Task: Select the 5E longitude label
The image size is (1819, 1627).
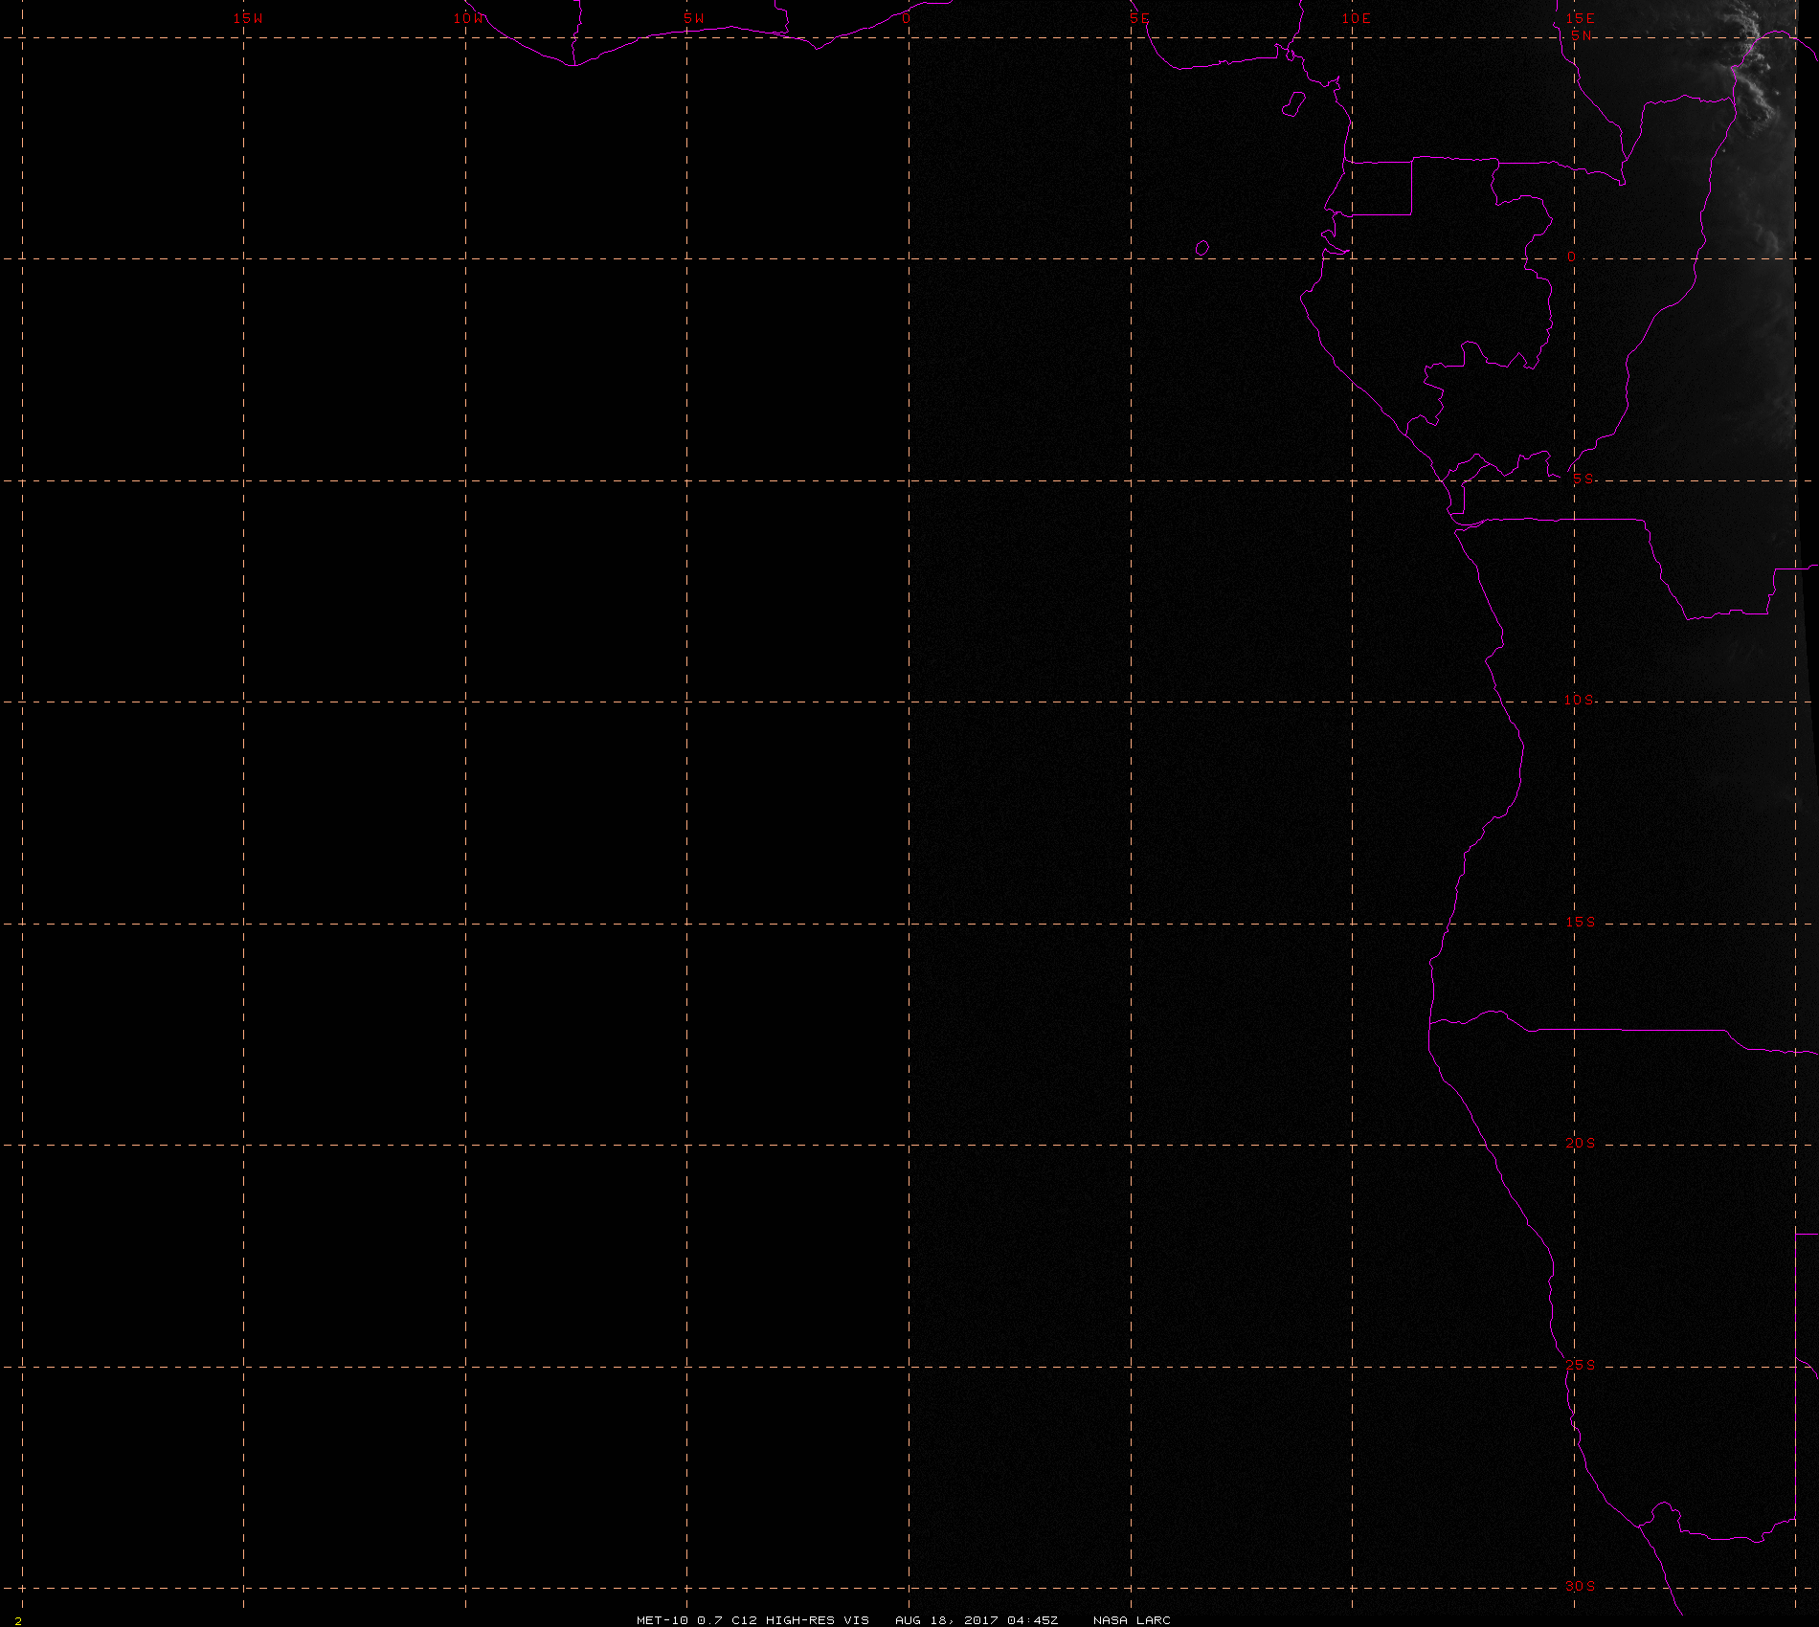Action: click(x=1138, y=18)
